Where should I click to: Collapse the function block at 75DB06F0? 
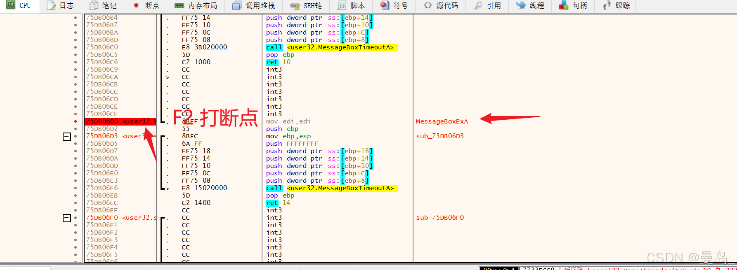(x=67, y=218)
